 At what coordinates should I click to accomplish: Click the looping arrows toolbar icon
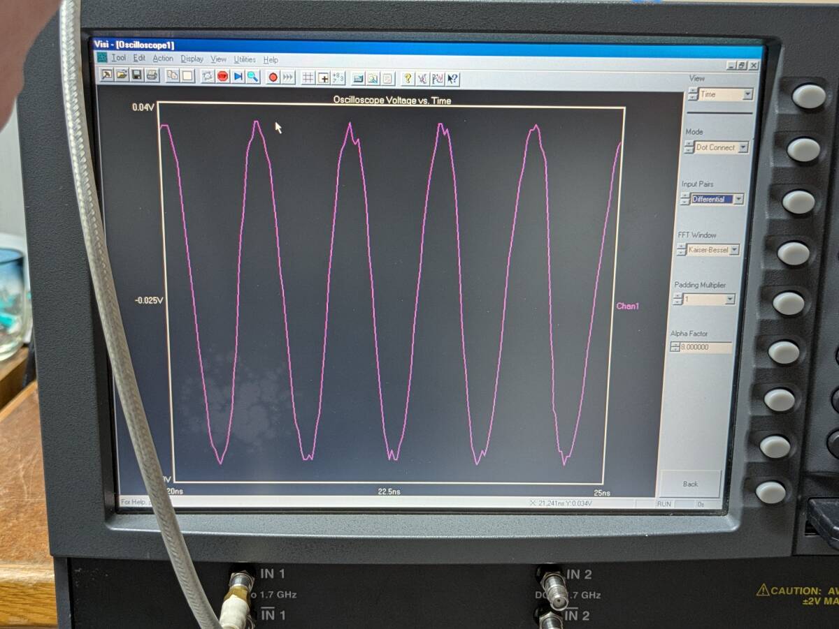pyautogui.click(x=208, y=77)
